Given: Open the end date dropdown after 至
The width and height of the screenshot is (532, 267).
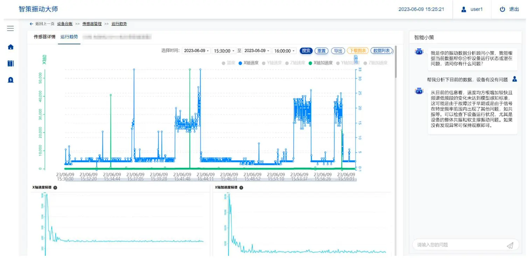Looking at the screenshot, I should click(257, 51).
